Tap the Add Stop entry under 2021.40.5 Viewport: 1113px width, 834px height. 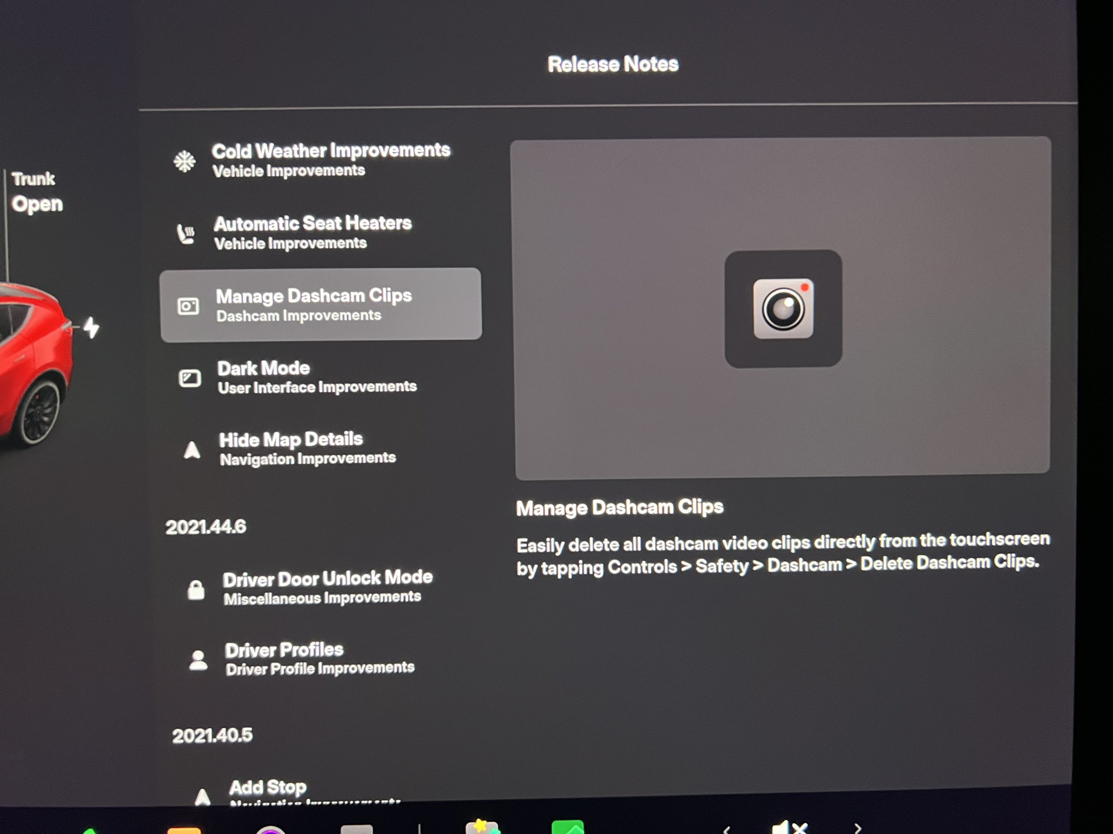[268, 787]
